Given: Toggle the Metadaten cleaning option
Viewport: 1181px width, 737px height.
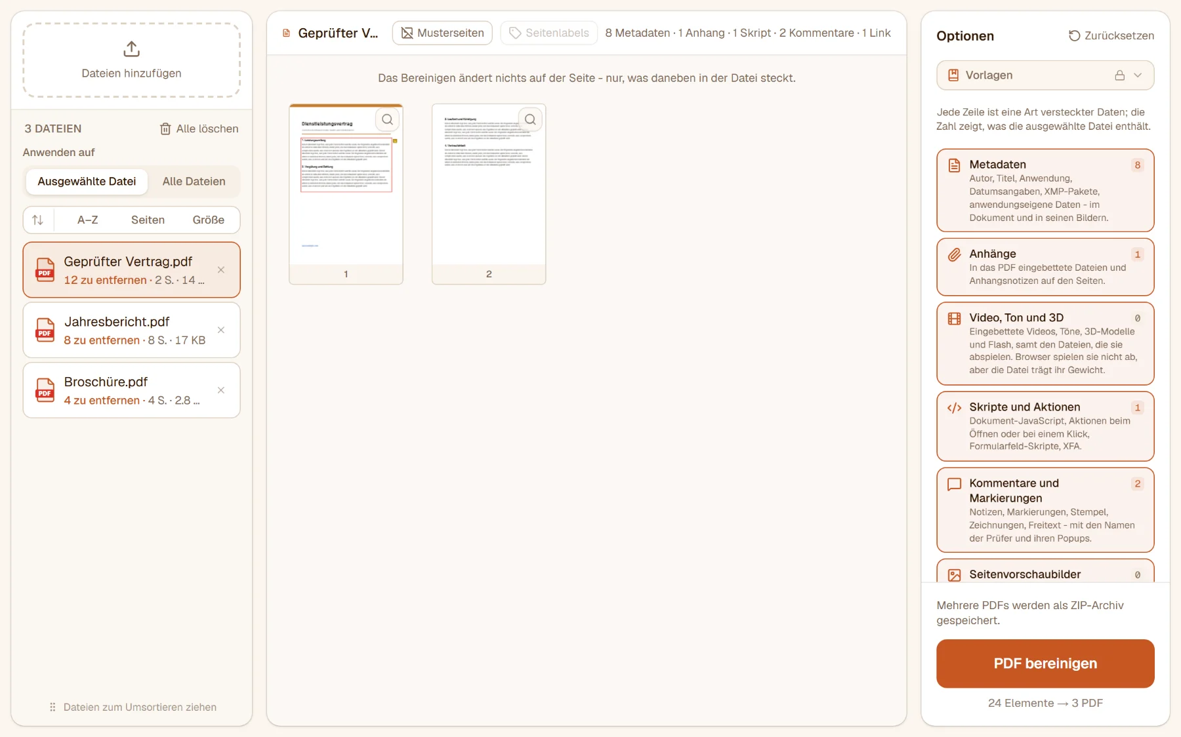Looking at the screenshot, I should [1045, 190].
